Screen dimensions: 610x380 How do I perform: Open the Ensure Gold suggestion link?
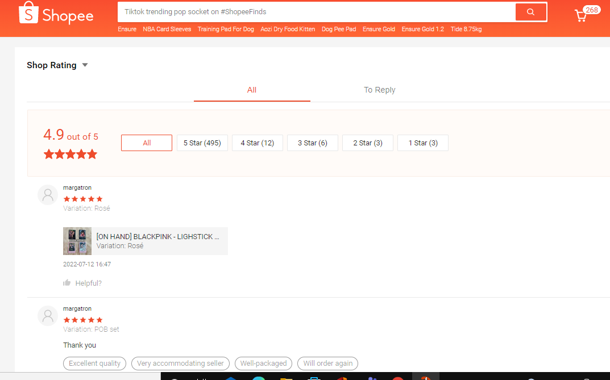379,29
